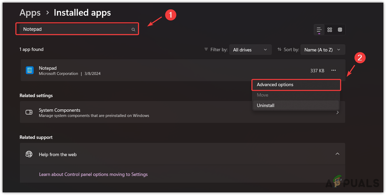Click the blue Notepad app icon

[30, 70]
